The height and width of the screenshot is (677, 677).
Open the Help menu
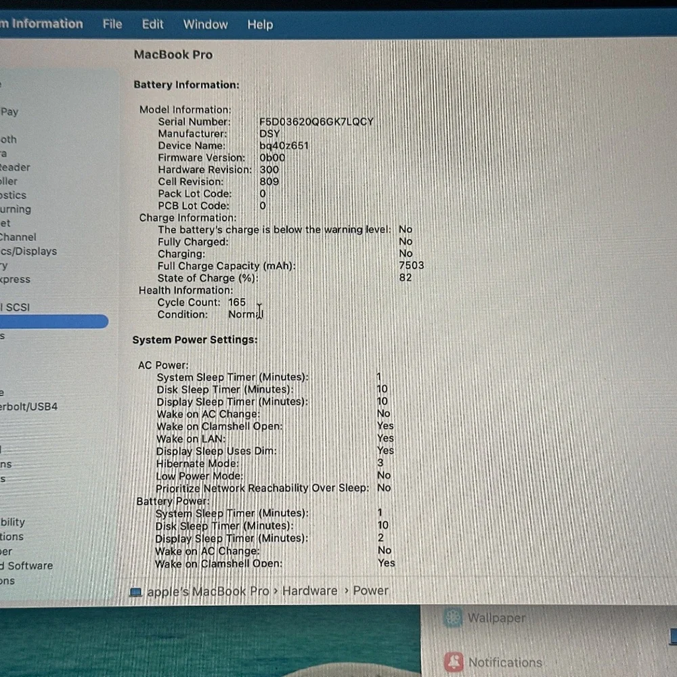click(x=260, y=24)
